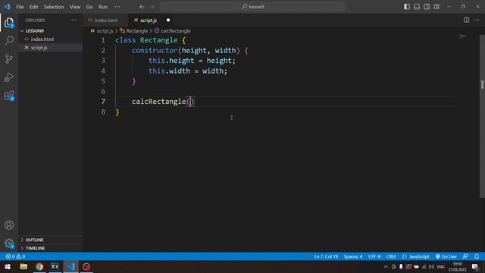Image resolution: width=485 pixels, height=273 pixels.
Task: Open File Explorer from taskbar
Action: (23, 267)
